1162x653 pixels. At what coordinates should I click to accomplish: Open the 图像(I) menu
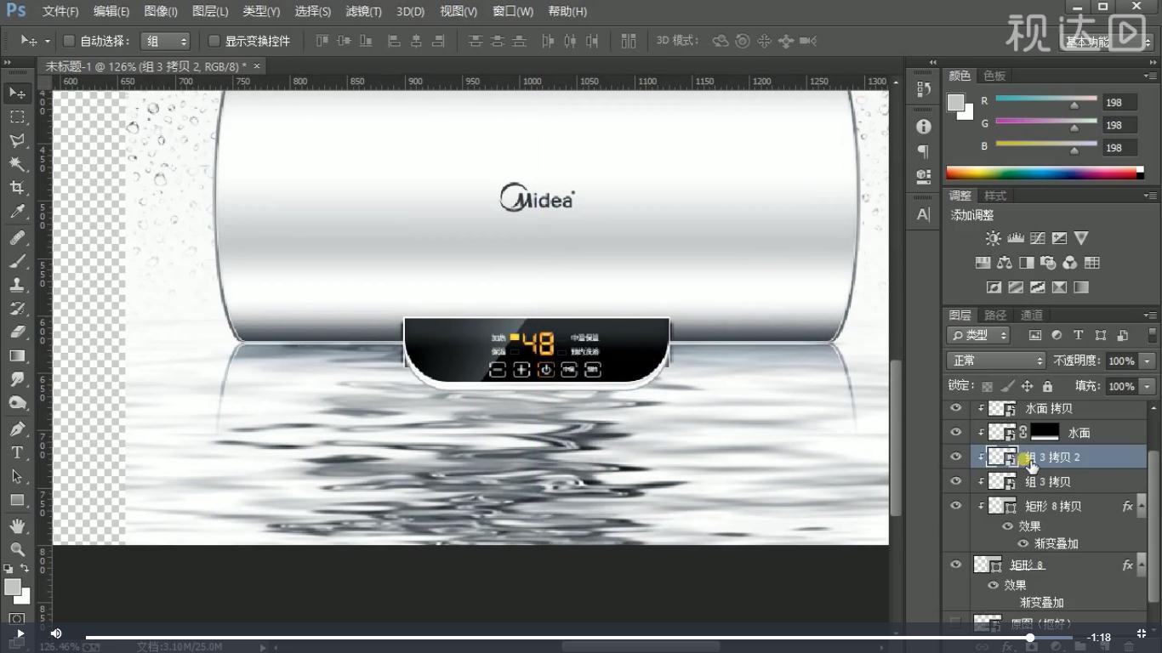tap(161, 11)
